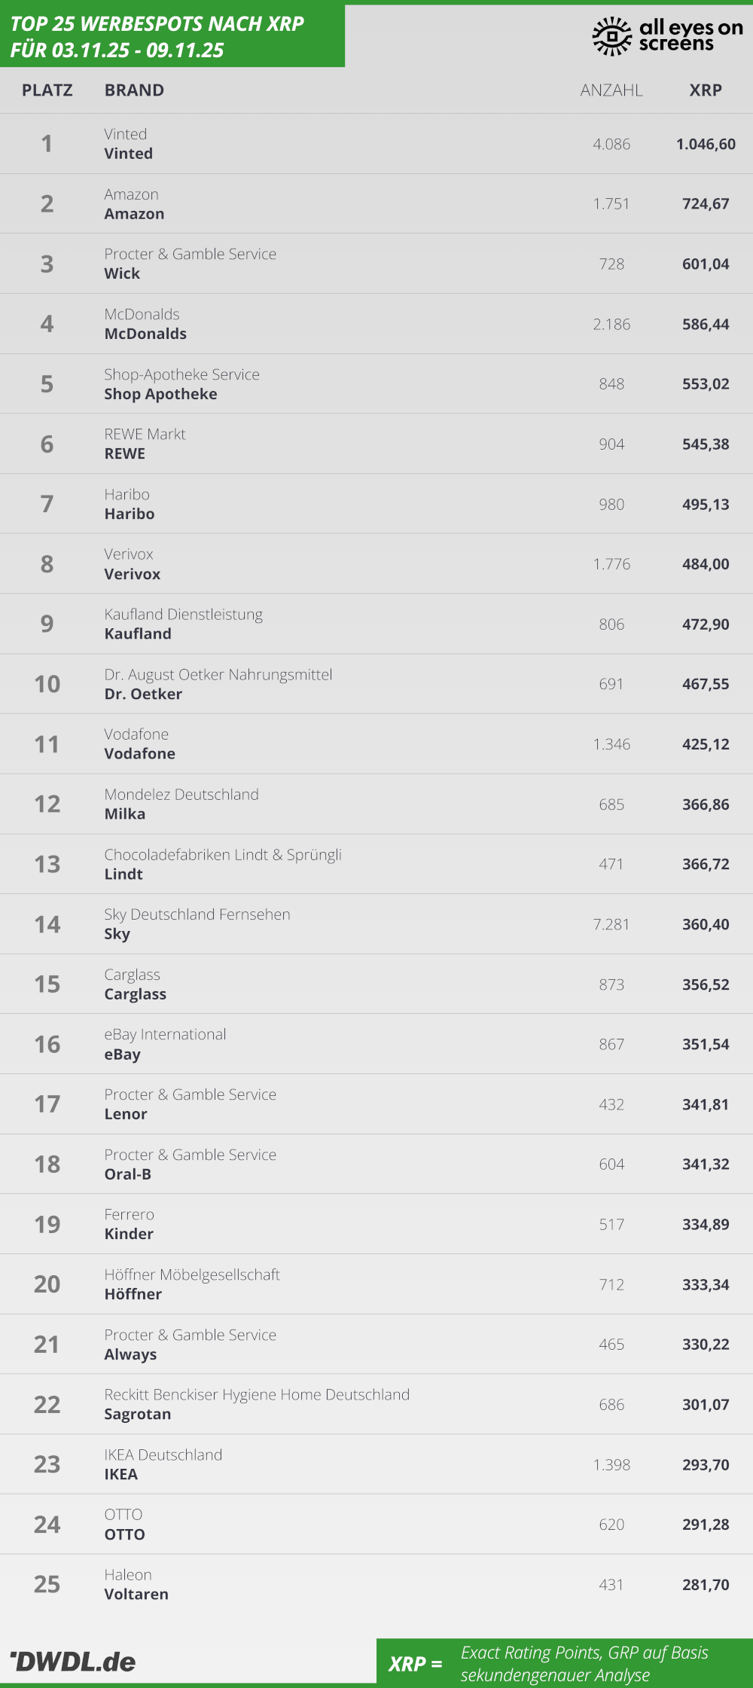Click the XRP column header
The height and width of the screenshot is (1688, 753).
tap(706, 90)
